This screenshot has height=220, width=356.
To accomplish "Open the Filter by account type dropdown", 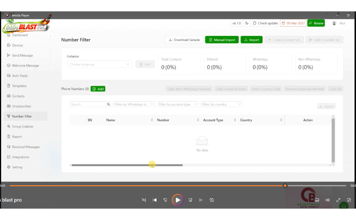I will coord(178,104).
